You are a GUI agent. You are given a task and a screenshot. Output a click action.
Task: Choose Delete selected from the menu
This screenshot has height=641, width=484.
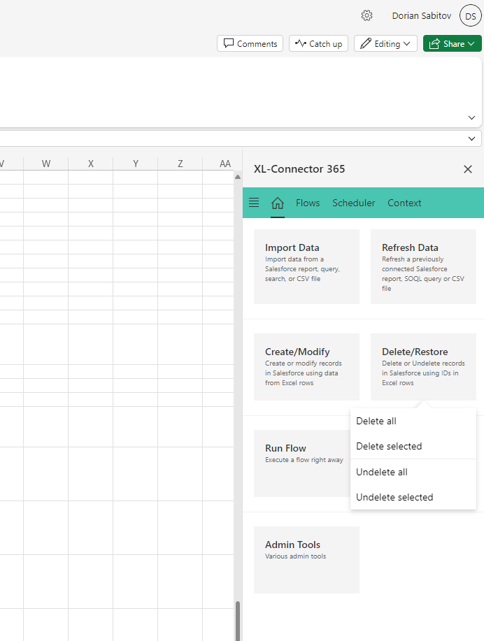coord(413,446)
